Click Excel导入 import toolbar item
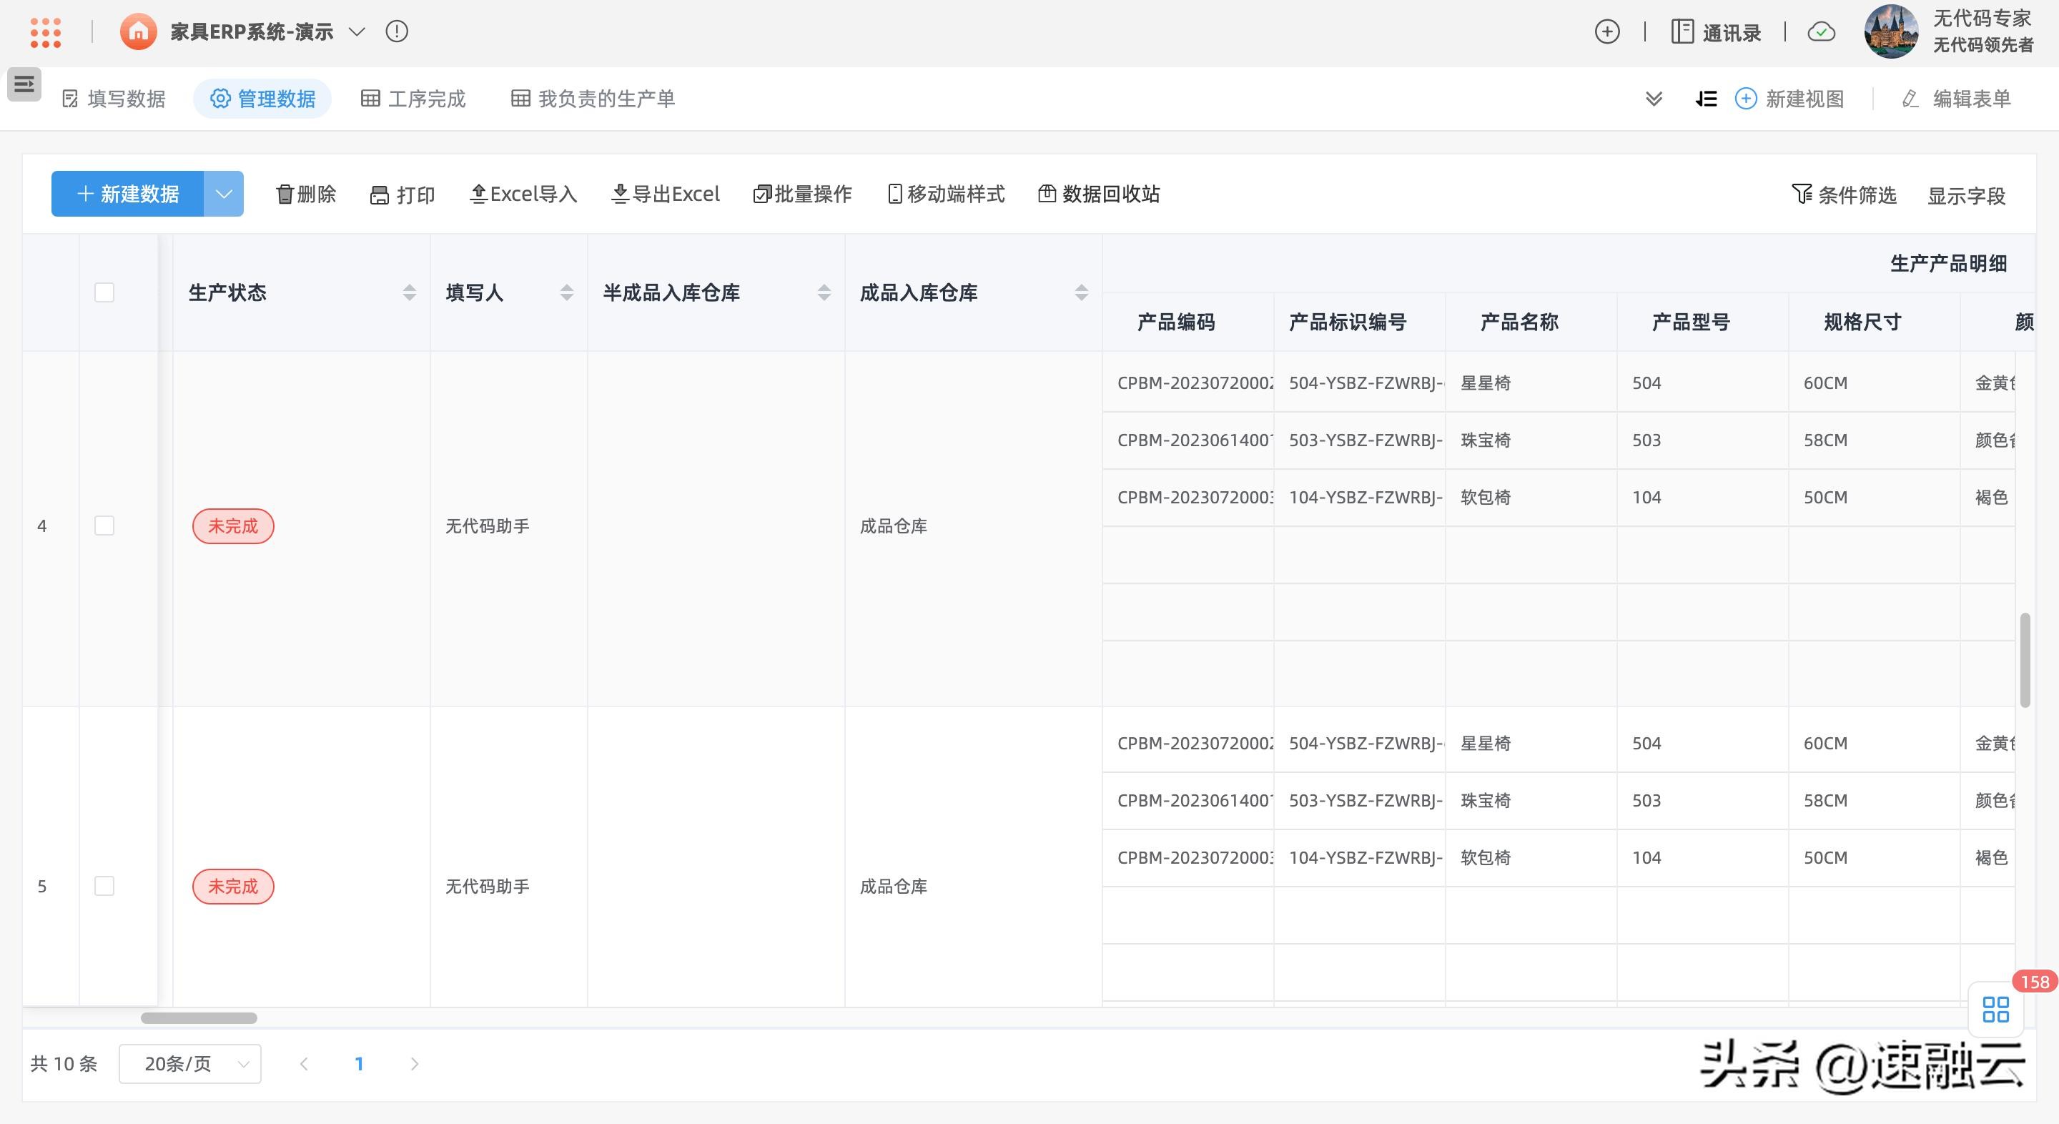 point(523,194)
